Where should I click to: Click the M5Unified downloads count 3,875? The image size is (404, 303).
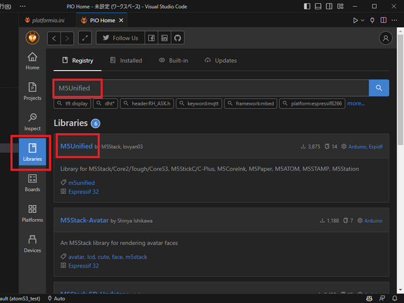[311, 146]
